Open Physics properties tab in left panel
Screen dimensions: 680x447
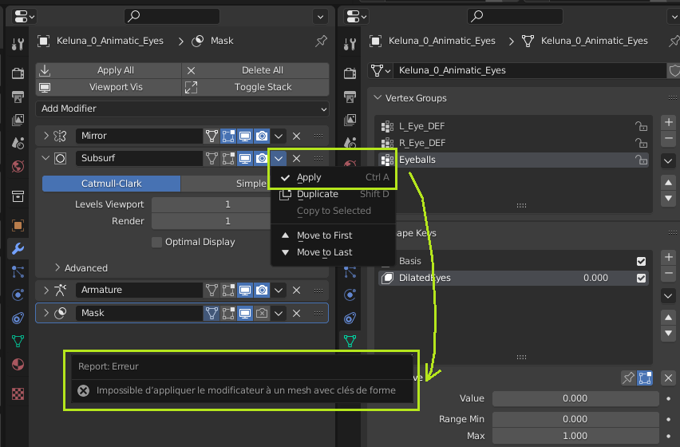tap(18, 295)
